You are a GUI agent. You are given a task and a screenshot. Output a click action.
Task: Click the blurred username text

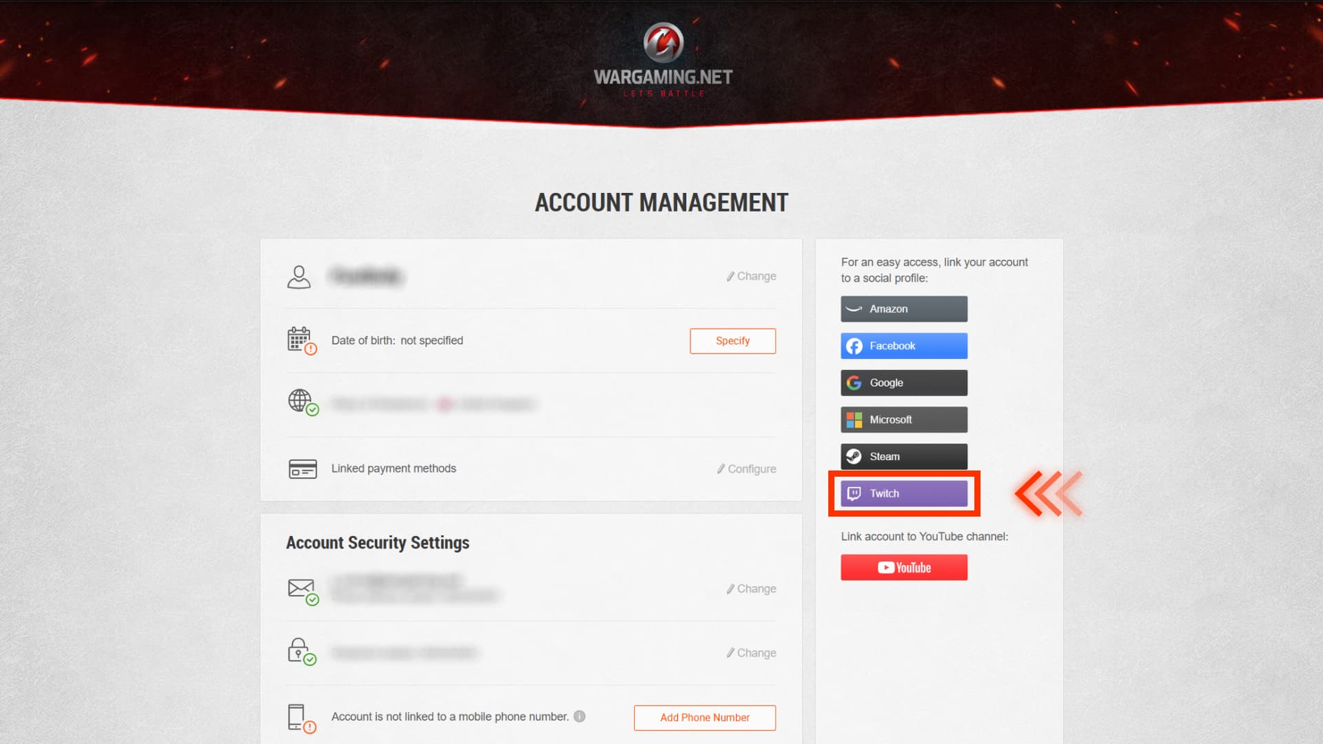click(367, 276)
